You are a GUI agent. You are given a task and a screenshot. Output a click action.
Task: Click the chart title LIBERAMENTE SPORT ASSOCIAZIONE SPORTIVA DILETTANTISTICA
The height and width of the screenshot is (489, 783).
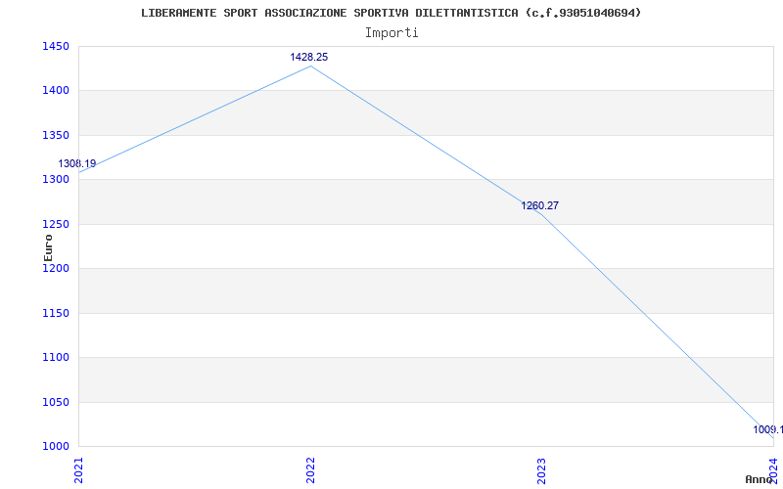(x=391, y=13)
